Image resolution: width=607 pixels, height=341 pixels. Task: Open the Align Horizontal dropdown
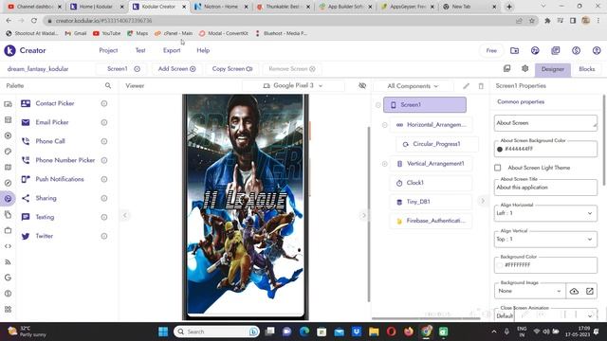coord(545,213)
